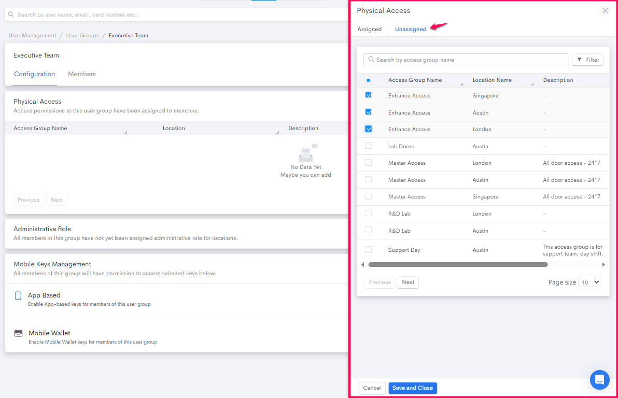The height and width of the screenshot is (398, 618).
Task: Click scroll right arrow in access table
Action: pos(603,265)
